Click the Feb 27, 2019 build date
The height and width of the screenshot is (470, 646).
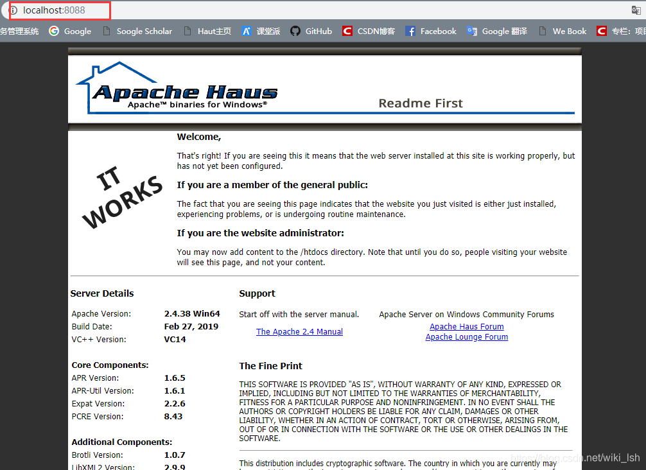tap(191, 326)
